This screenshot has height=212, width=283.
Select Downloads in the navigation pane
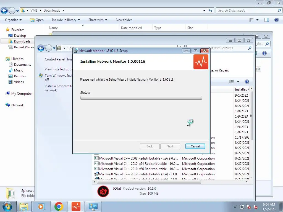[22, 41]
